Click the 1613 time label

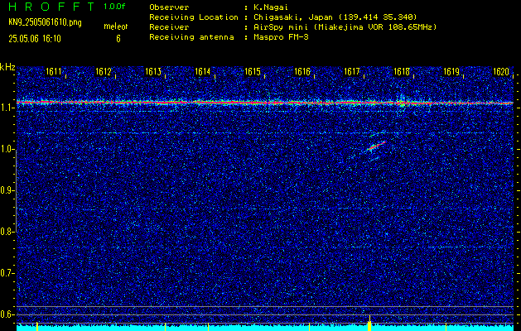153,72
